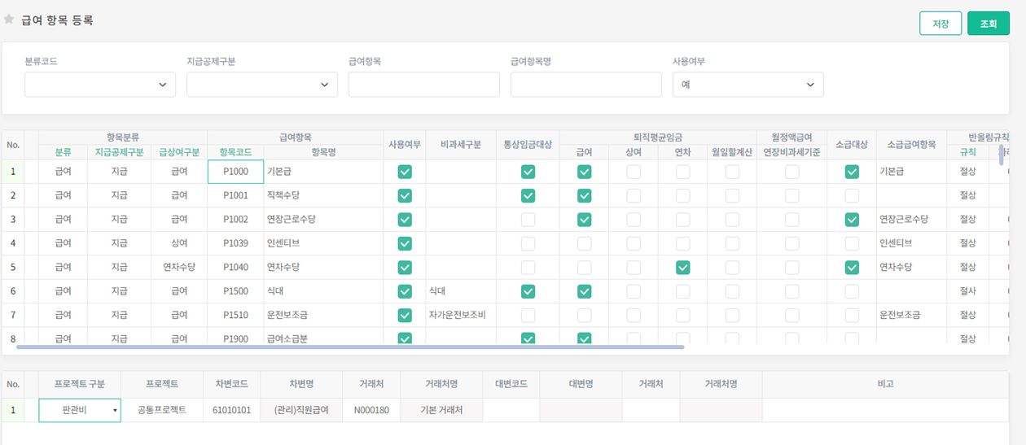Enable 통상임금대상 for 연장근로수당 row
Viewport: 1026px width, 445px height.
point(528,220)
